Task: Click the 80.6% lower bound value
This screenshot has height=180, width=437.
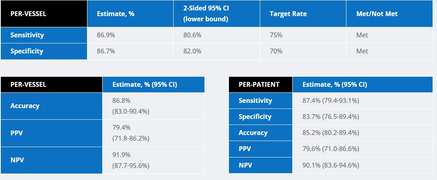Action: [192, 35]
